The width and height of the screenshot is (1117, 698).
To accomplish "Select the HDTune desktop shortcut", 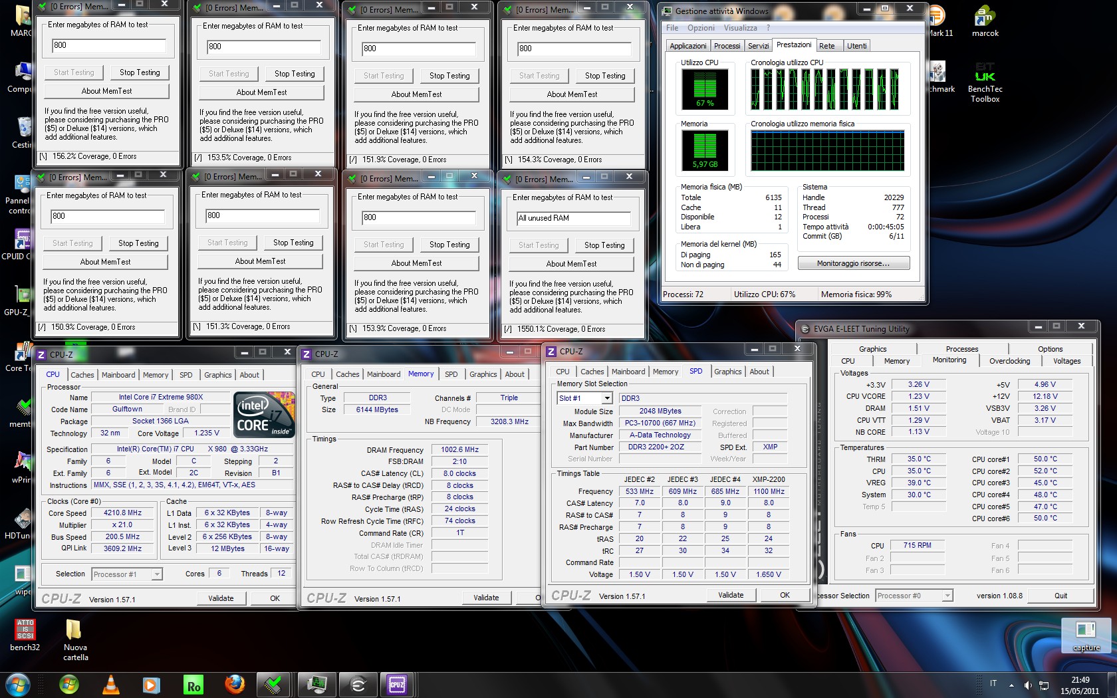I will [x=19, y=524].
